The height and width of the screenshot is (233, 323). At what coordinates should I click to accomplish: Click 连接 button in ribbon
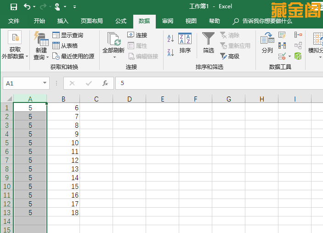[137, 35]
